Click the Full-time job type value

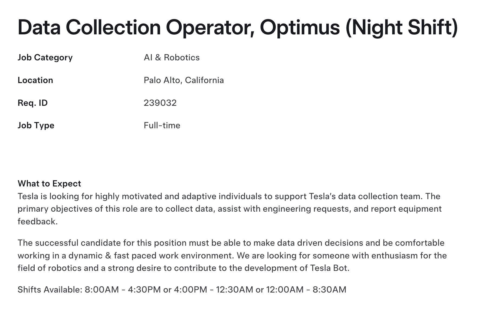click(x=162, y=125)
